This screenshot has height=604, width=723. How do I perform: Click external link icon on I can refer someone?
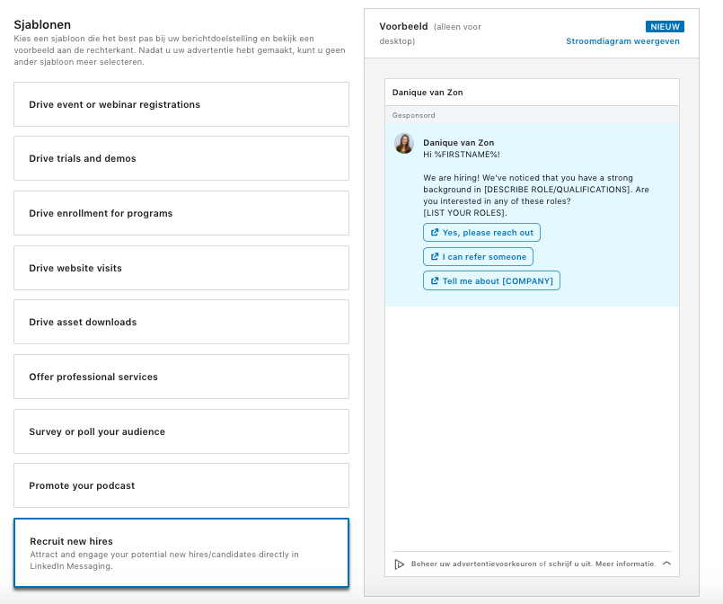[x=435, y=256]
